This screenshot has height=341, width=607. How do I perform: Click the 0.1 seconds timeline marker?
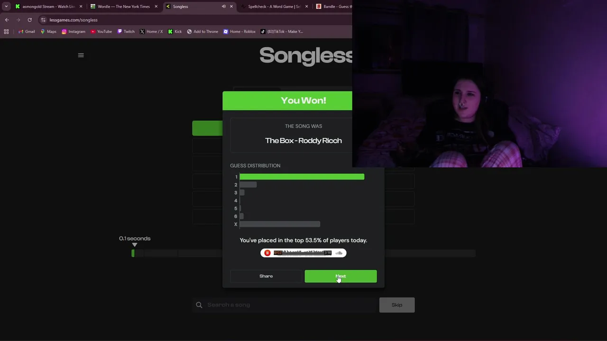point(135,244)
